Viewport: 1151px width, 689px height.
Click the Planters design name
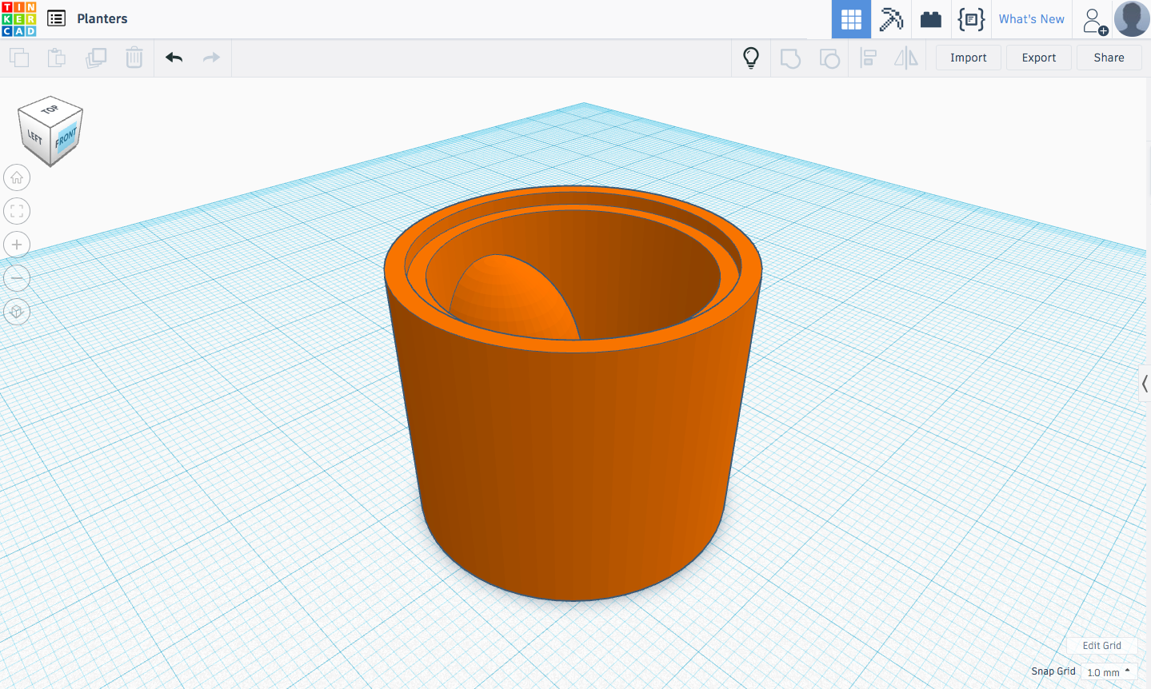(102, 18)
